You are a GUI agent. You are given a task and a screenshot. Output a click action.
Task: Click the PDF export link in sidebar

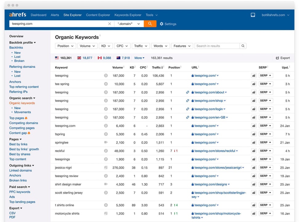pyautogui.click(x=12, y=217)
